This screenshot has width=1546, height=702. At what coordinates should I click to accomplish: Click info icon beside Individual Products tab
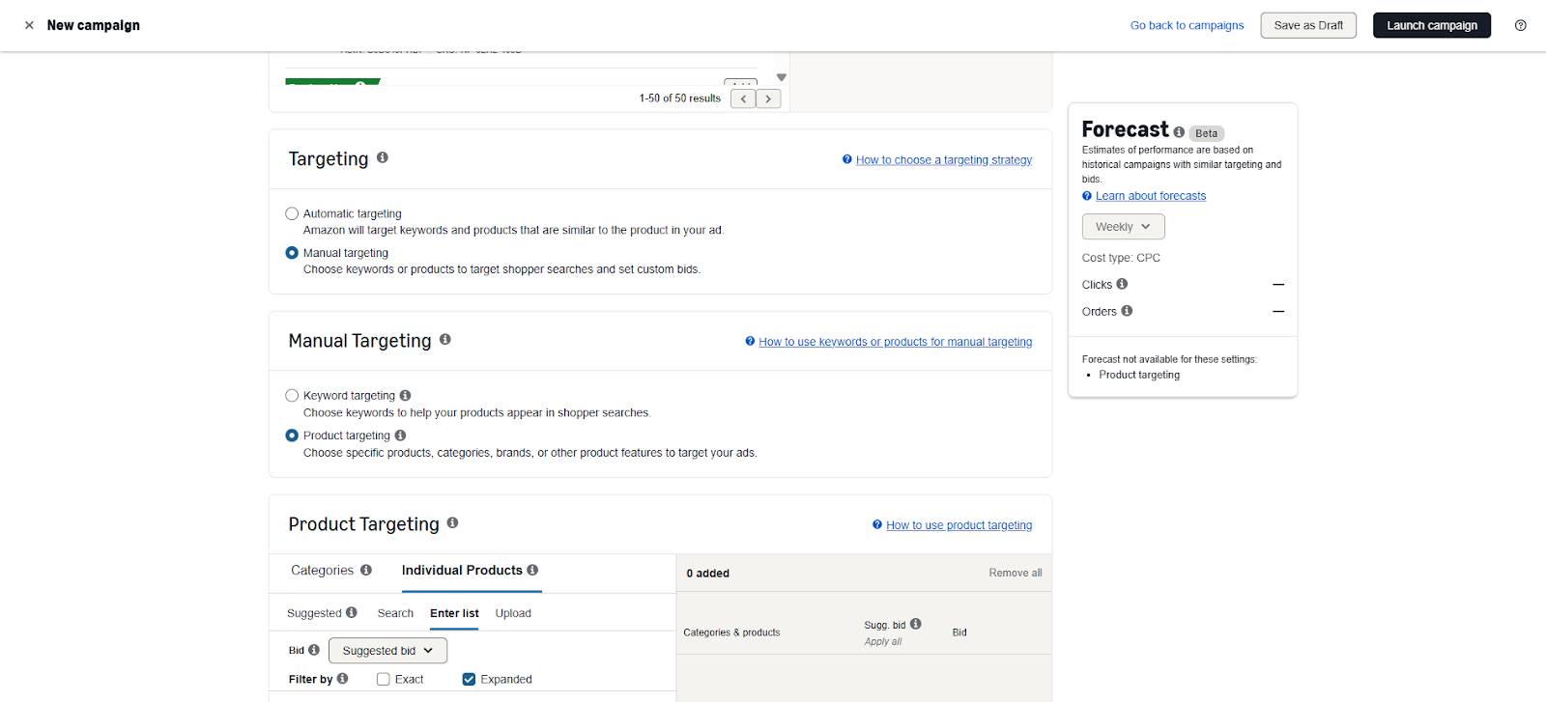532,570
